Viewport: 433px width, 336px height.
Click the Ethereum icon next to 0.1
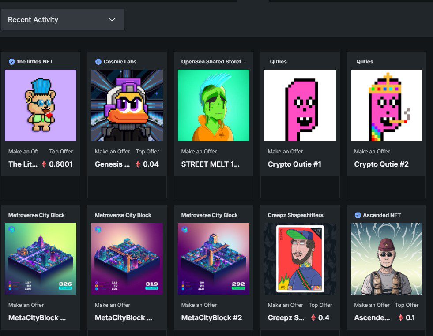(401, 317)
